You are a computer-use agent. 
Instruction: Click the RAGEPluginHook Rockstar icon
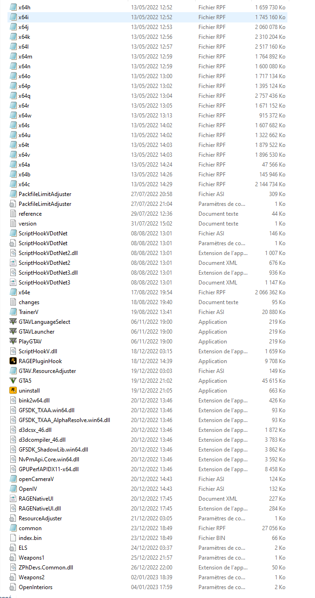[13, 361]
